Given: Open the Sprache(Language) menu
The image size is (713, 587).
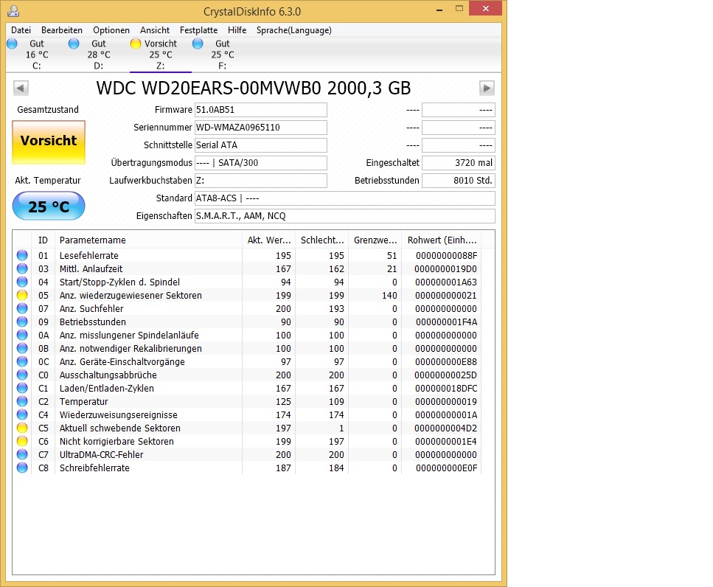Looking at the screenshot, I should point(293,30).
